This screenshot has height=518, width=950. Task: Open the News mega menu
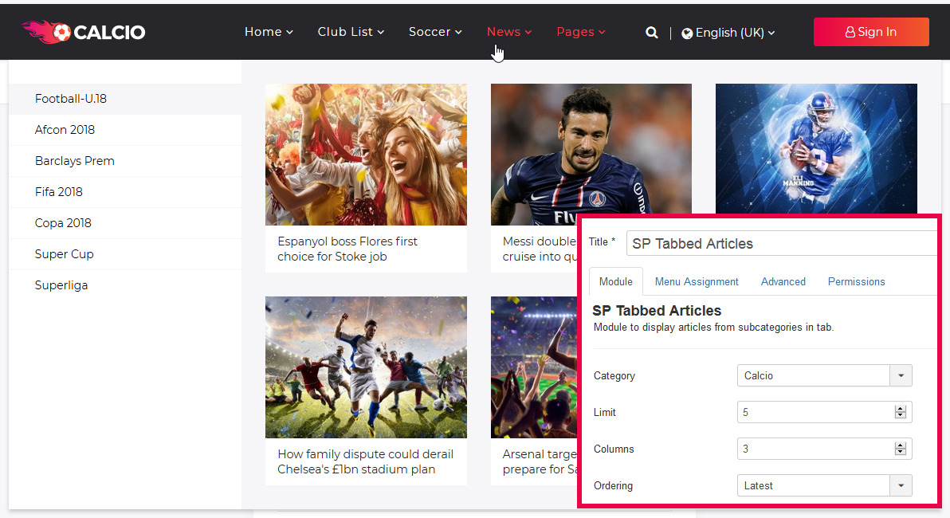509,32
